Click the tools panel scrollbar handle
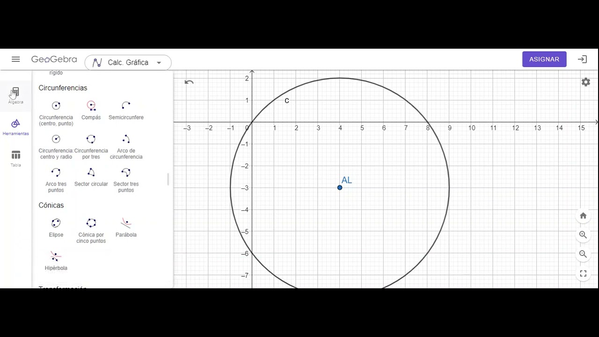The image size is (599, 337). point(168,179)
